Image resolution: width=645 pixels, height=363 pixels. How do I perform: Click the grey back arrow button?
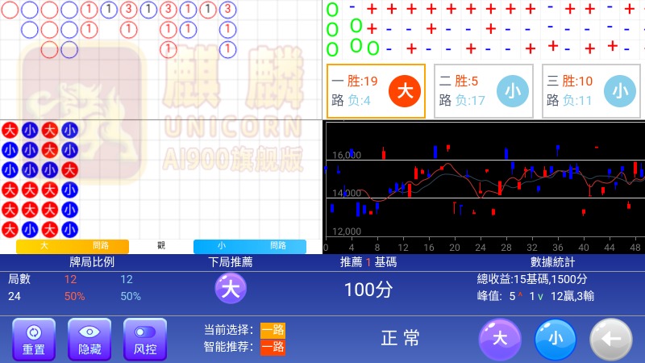click(610, 339)
